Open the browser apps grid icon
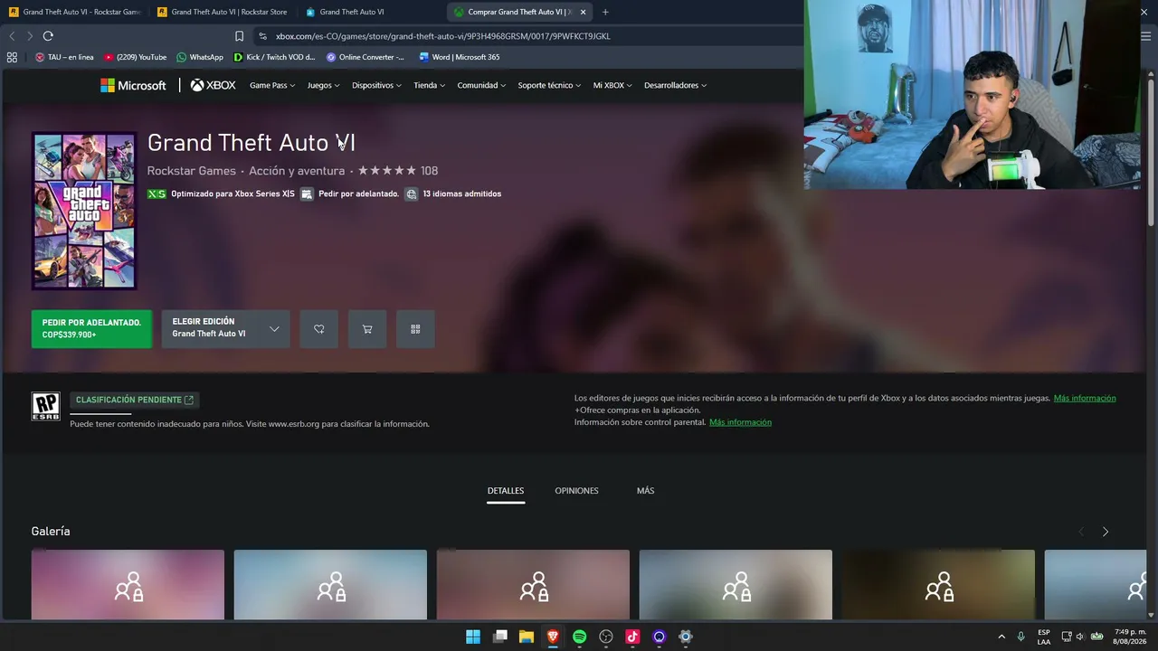The width and height of the screenshot is (1158, 651). 12,57
